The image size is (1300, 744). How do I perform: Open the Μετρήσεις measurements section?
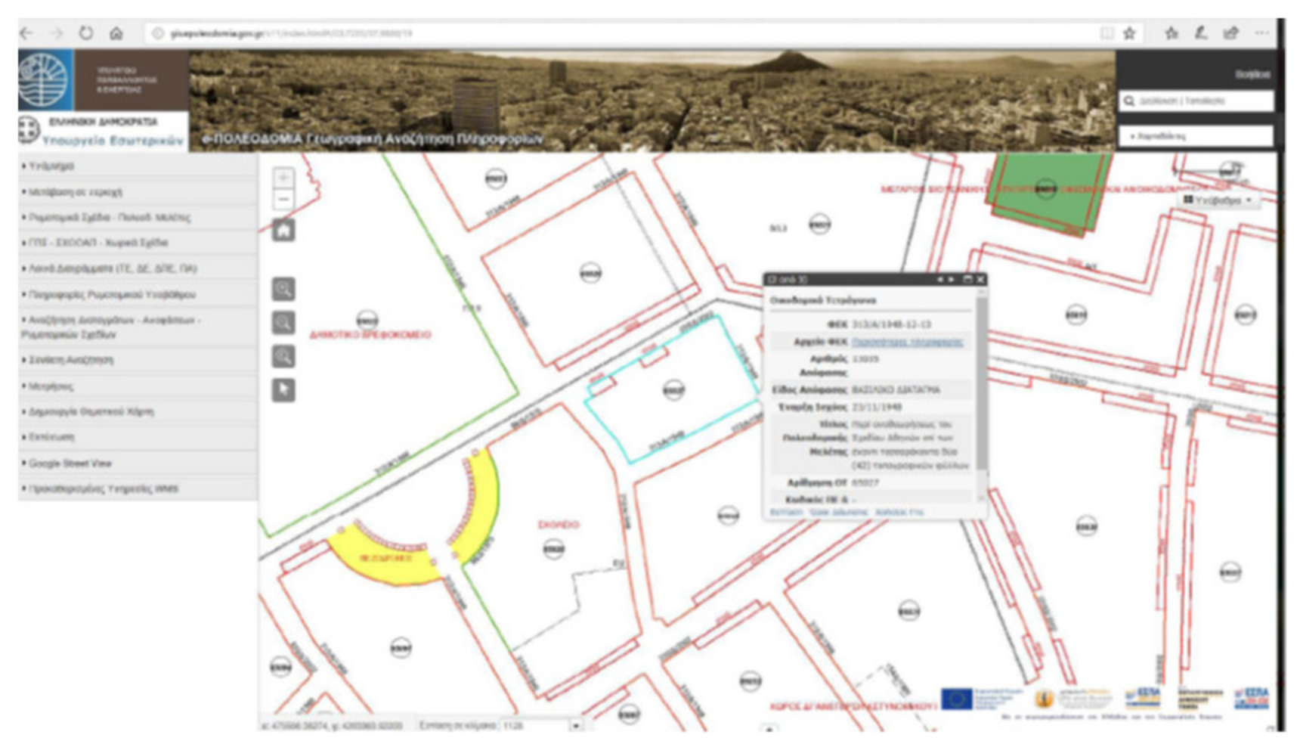click(x=51, y=386)
